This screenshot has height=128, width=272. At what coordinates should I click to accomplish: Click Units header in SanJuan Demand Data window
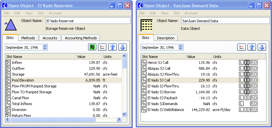225,57
